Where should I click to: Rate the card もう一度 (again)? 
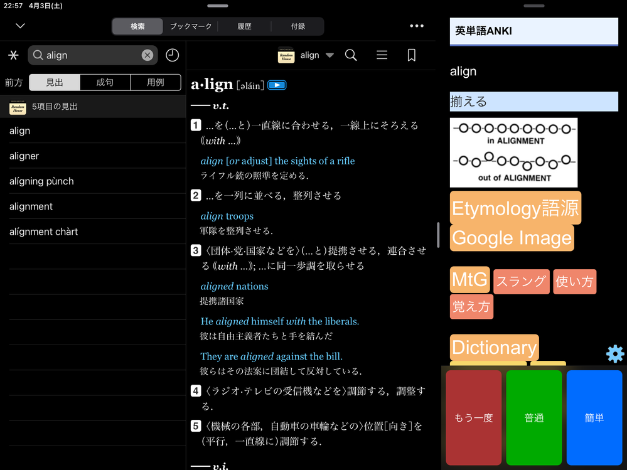pyautogui.click(x=473, y=418)
